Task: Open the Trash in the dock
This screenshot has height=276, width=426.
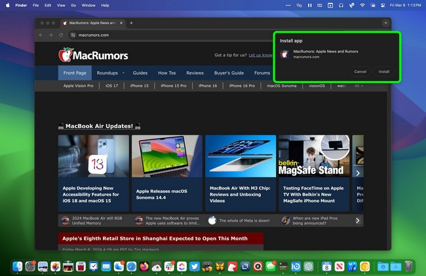Action: click(x=408, y=266)
